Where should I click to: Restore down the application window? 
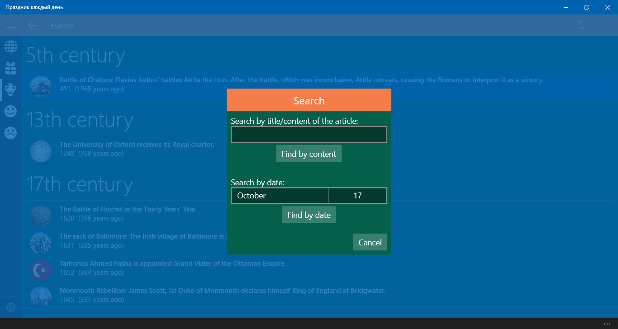click(587, 7)
